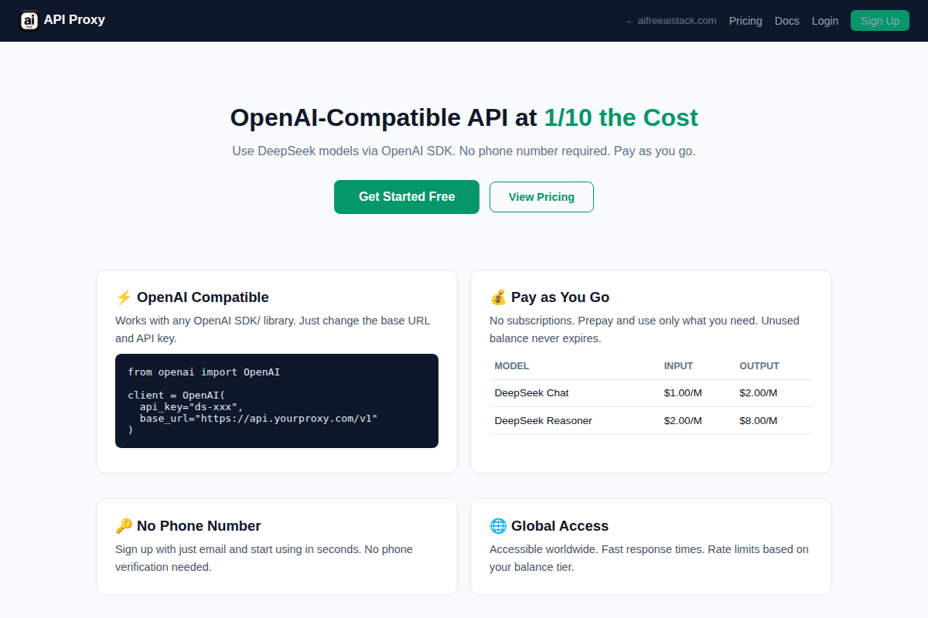Click the View Pricing button
Screen dimensions: 928x618
(541, 197)
